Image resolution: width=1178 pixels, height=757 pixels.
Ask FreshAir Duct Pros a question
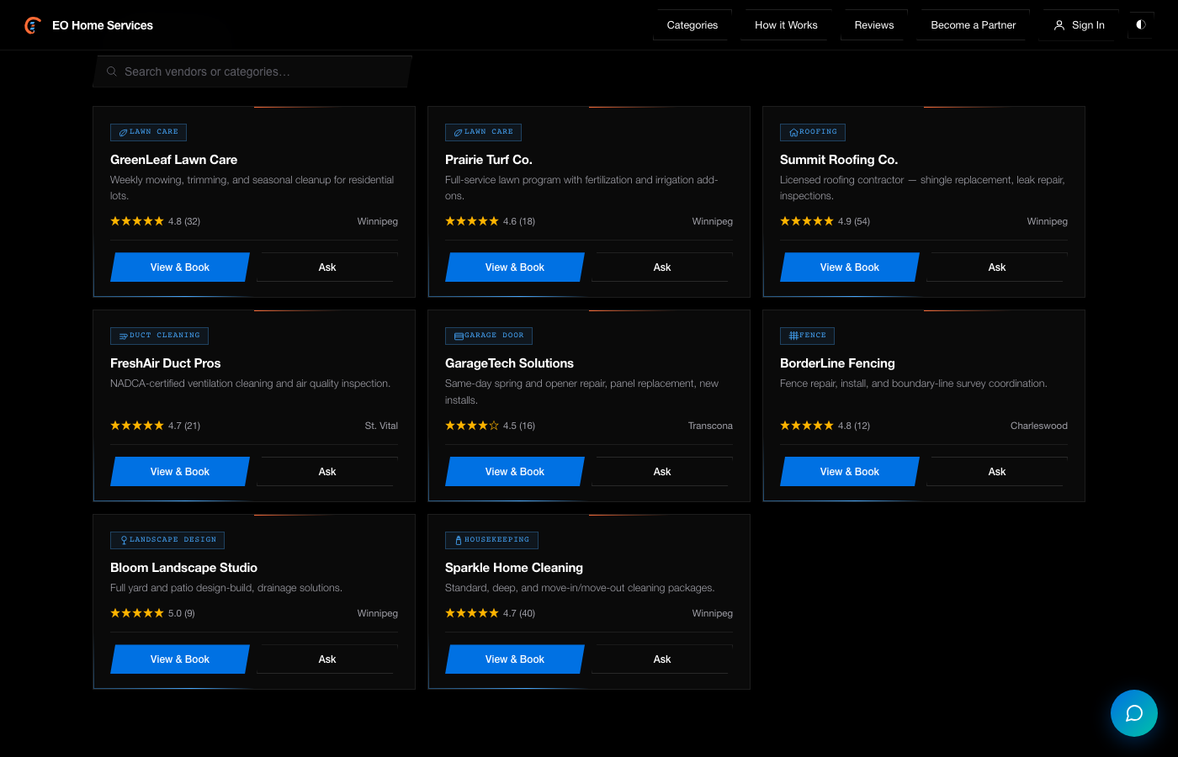[x=327, y=472]
